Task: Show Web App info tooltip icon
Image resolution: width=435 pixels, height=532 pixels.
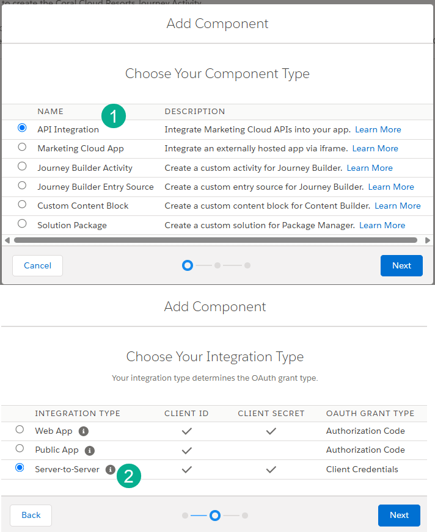Action: (84, 431)
